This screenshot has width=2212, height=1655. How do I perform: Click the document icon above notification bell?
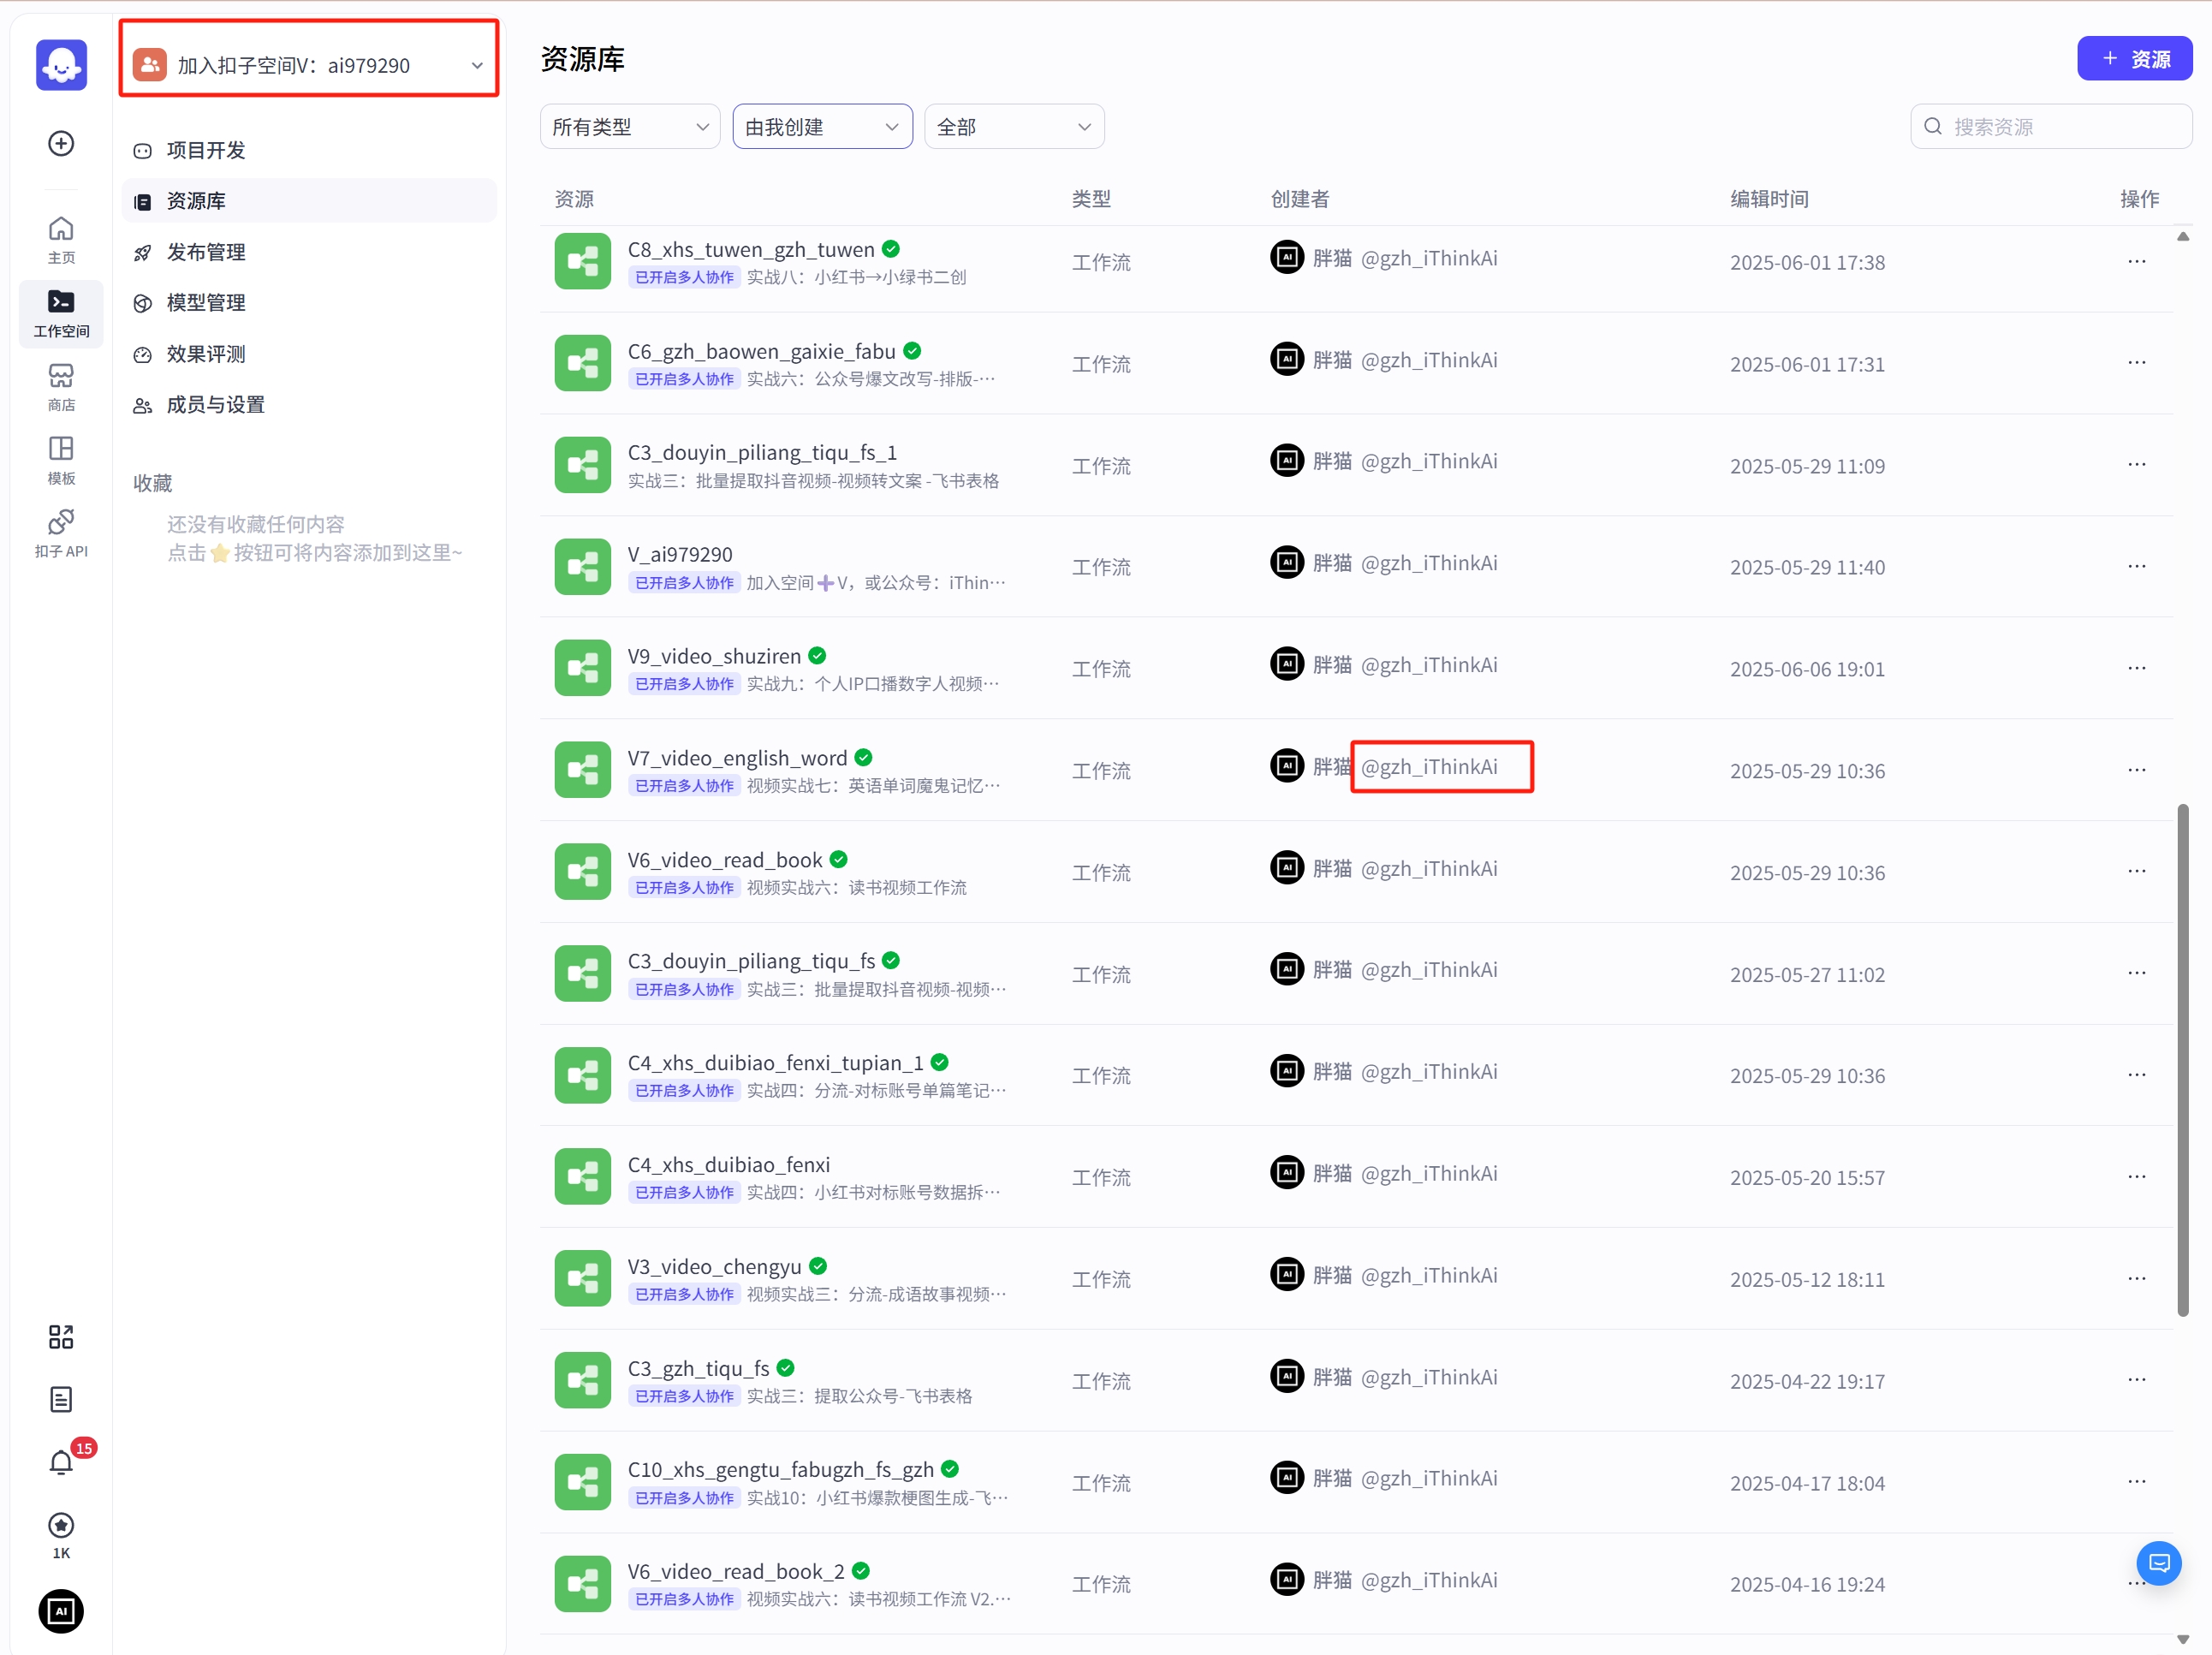pos(61,1399)
